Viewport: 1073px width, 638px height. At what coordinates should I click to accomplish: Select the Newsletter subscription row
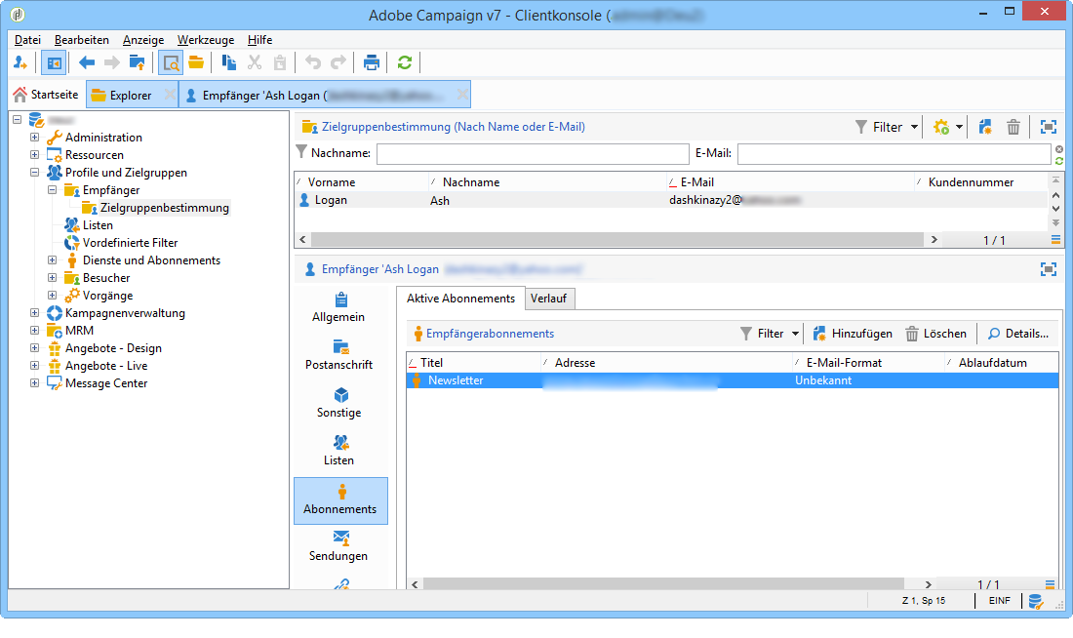(733, 380)
